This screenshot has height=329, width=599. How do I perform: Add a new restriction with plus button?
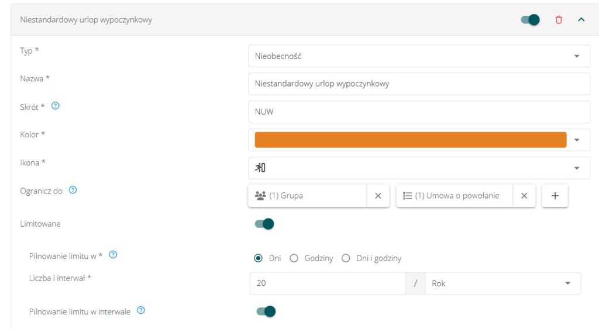[x=555, y=196]
